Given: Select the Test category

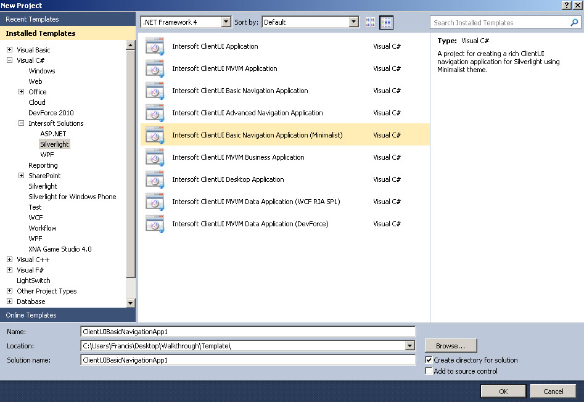Looking at the screenshot, I should click(x=35, y=207).
